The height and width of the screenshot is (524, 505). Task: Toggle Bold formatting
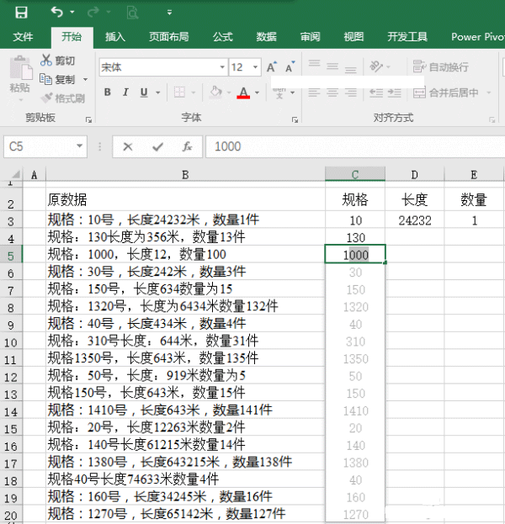tap(108, 93)
